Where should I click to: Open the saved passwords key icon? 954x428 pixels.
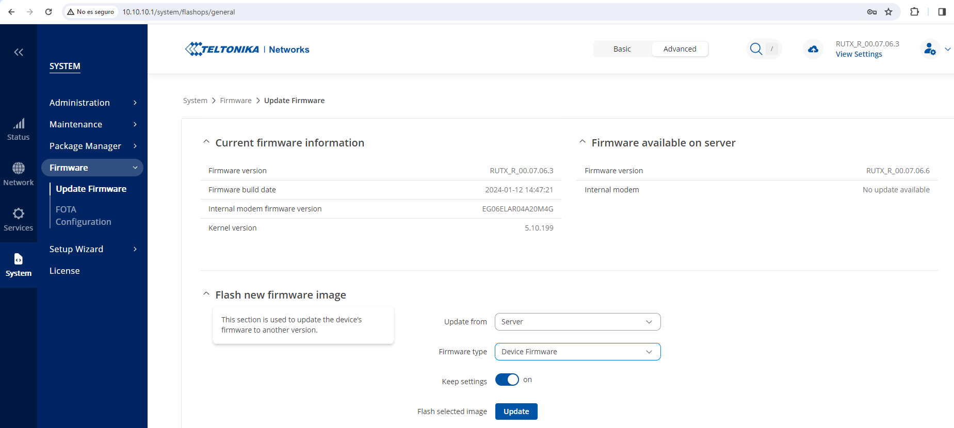[x=872, y=12]
